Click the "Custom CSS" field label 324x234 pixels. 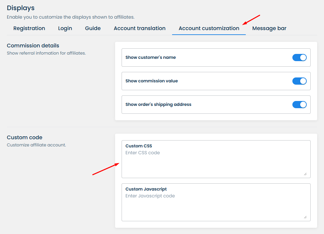coord(139,146)
